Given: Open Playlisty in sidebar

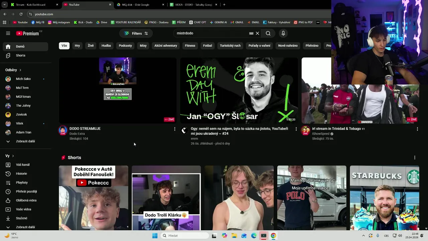Looking at the screenshot, I should pyautogui.click(x=25, y=182).
